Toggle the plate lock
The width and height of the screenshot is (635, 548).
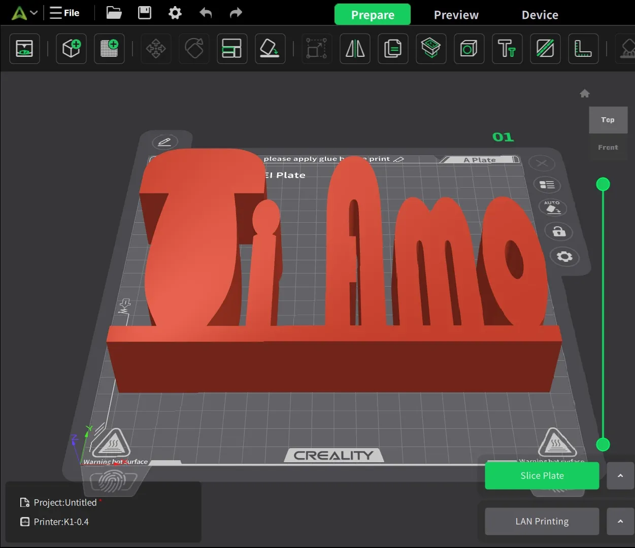pyautogui.click(x=559, y=232)
